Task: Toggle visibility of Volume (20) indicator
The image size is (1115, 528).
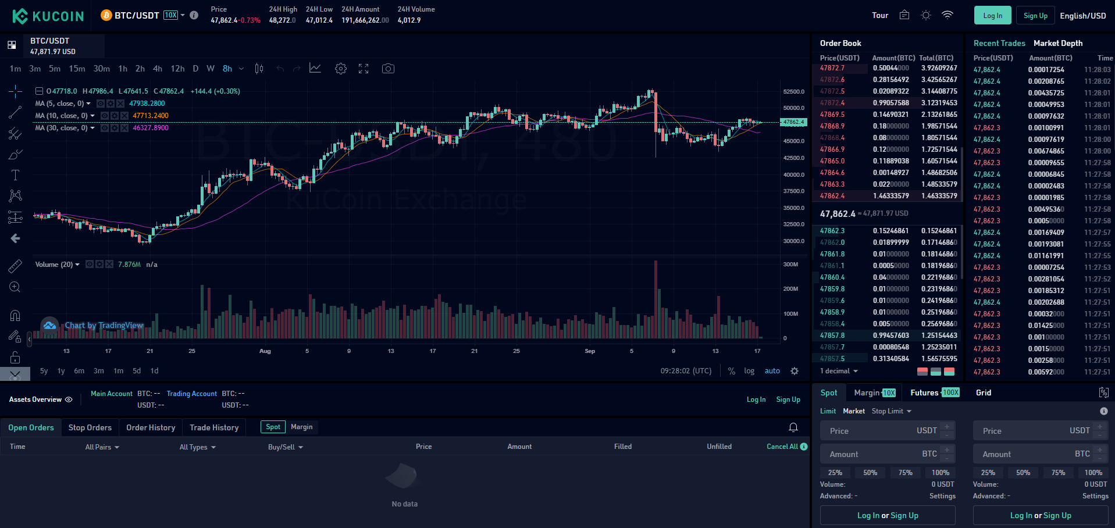Action: tap(90, 264)
